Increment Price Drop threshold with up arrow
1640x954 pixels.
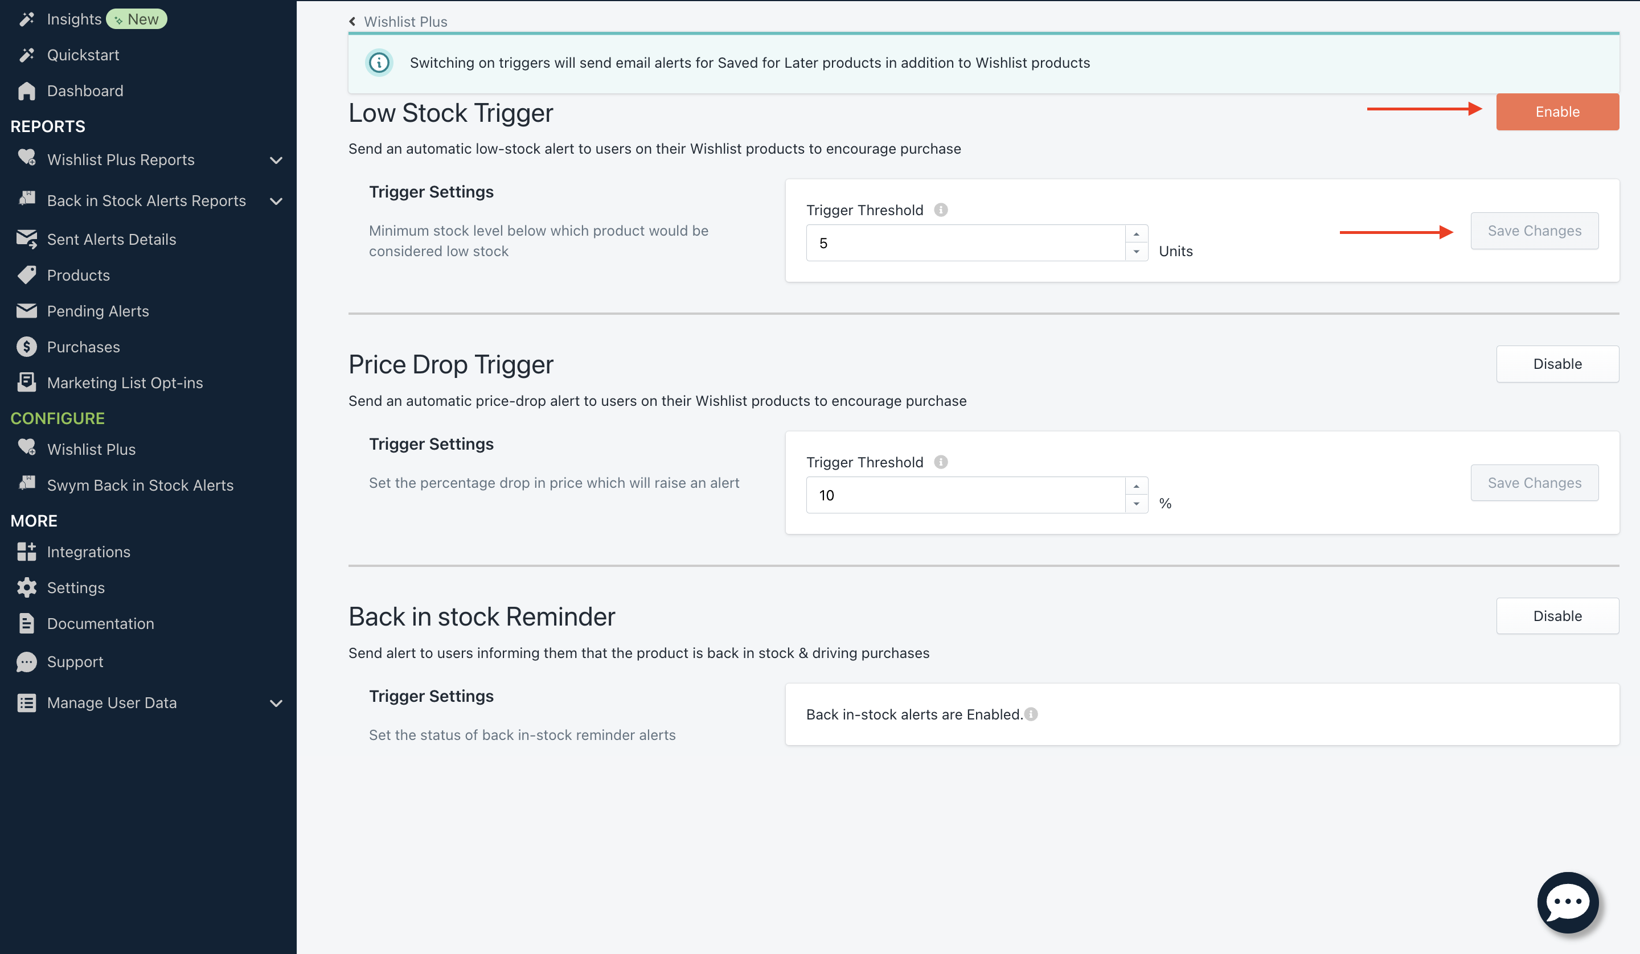tap(1135, 486)
